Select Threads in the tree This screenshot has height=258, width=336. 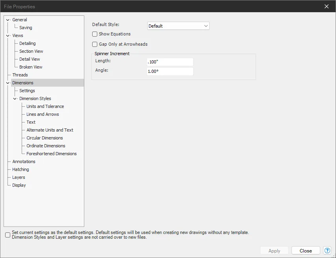coord(20,75)
